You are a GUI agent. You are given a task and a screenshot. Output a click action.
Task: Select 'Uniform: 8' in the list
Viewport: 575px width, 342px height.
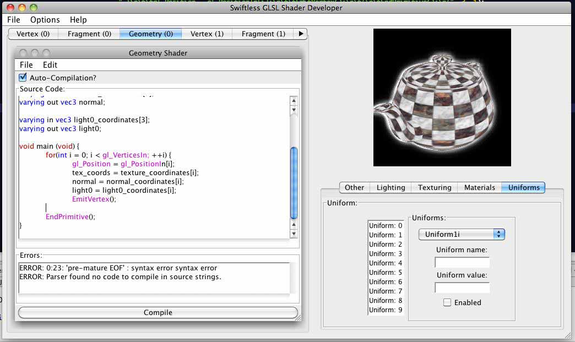[x=386, y=301]
